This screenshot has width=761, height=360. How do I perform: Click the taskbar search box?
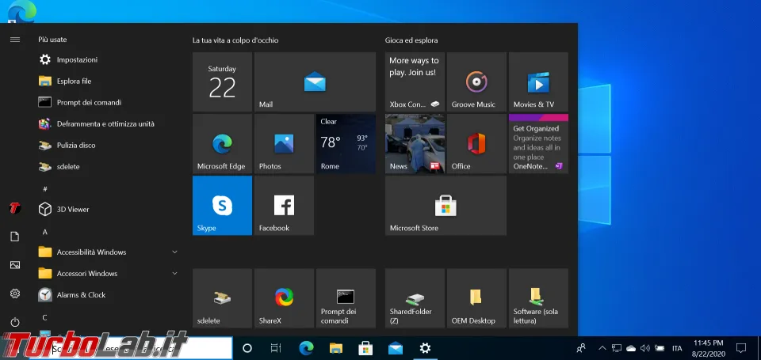pos(139,348)
